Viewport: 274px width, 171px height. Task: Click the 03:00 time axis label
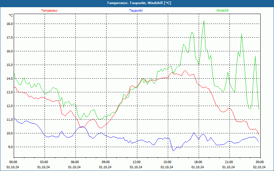pos(45,162)
